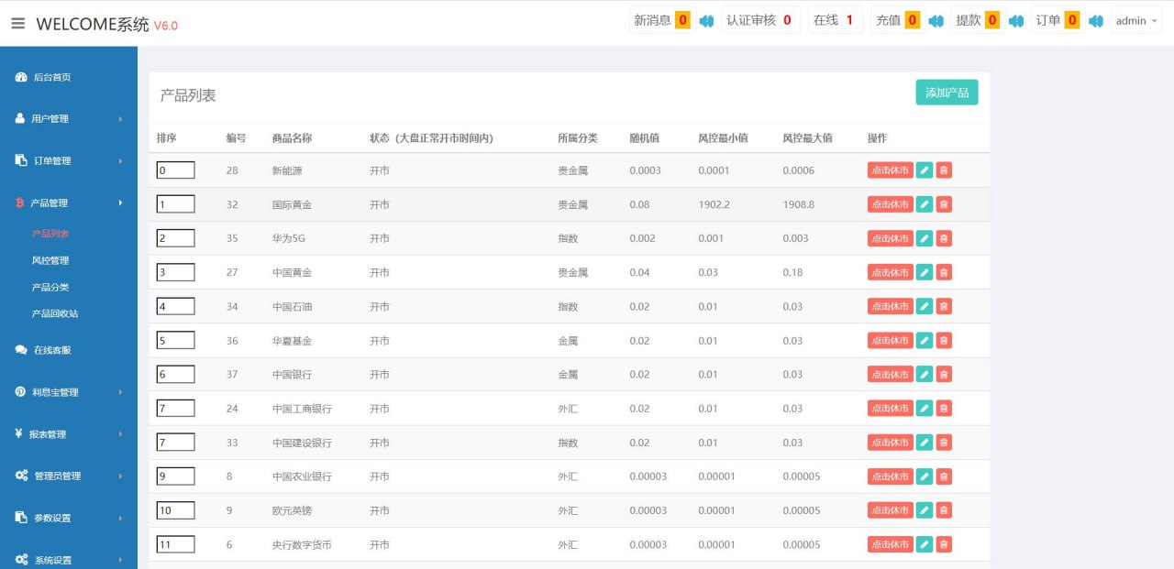Expand the 用户管理 sidebar menu
Viewport: 1174px width, 569px height.
(x=69, y=118)
